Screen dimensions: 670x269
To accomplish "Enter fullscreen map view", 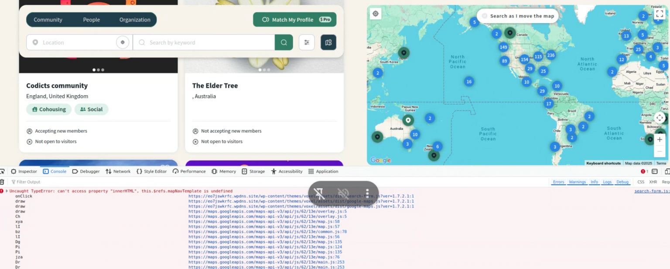I will pyautogui.click(x=660, y=14).
